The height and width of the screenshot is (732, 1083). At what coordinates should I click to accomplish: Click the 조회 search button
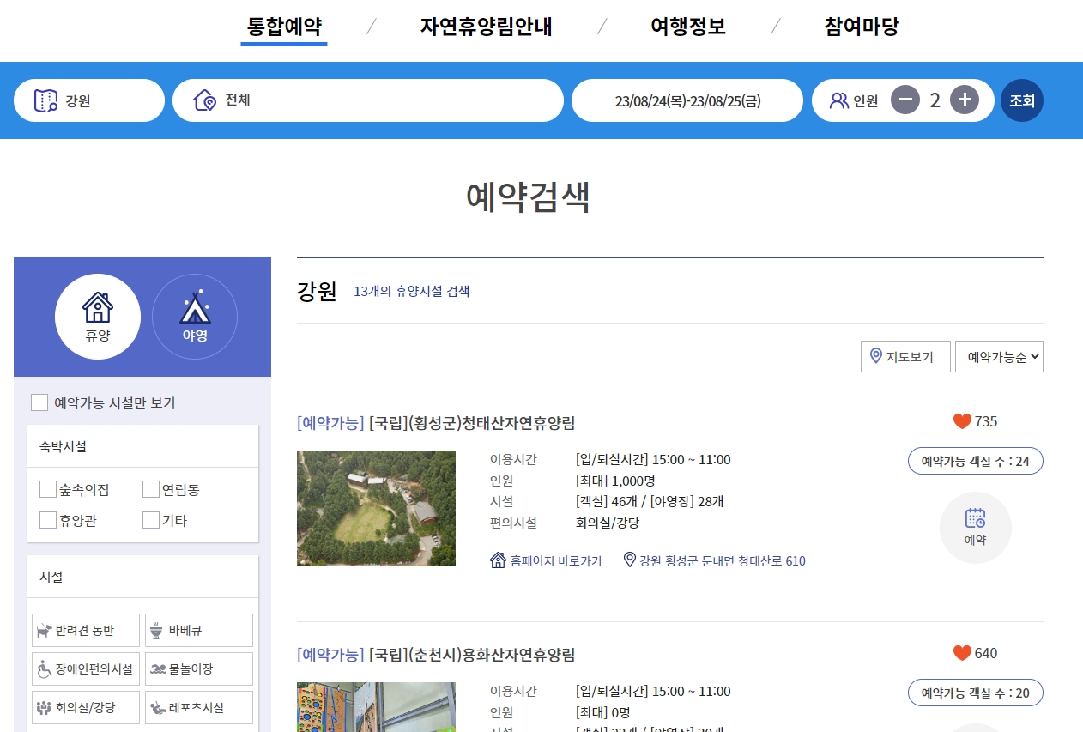1021,100
